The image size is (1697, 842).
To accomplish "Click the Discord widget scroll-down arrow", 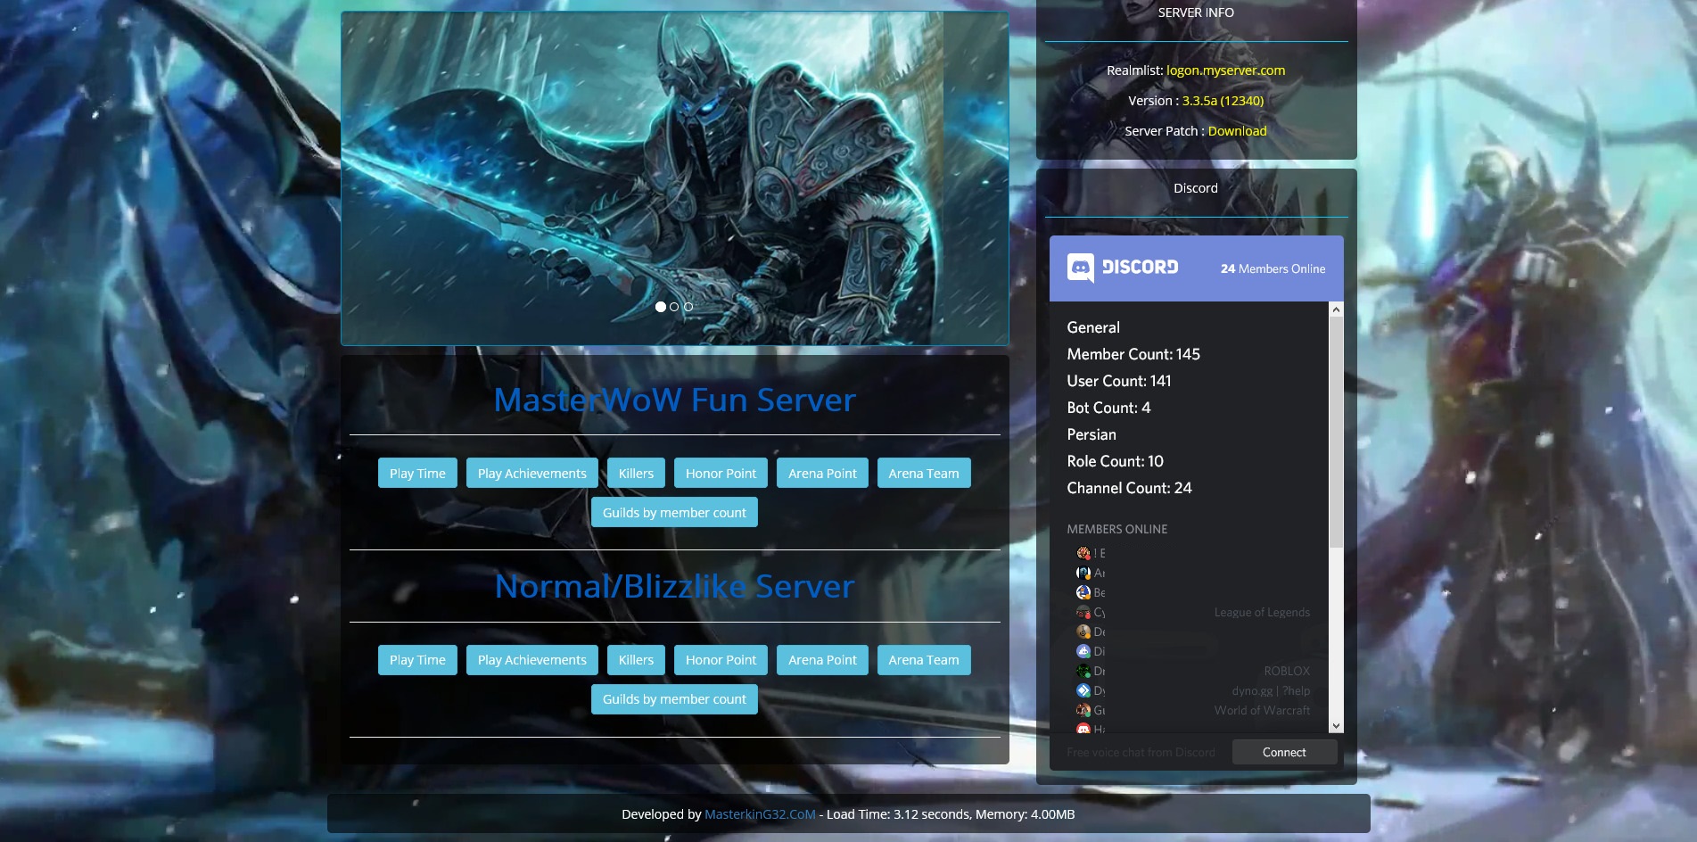I will click(x=1336, y=726).
